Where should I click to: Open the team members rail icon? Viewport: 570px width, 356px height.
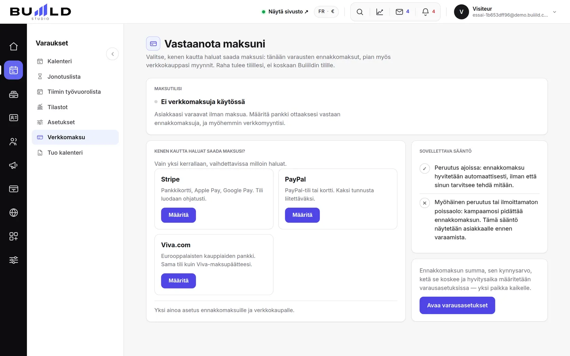(x=13, y=141)
